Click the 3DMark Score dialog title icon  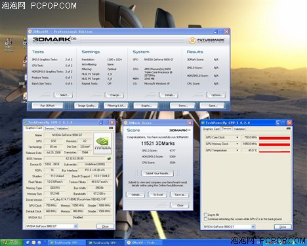tap(126, 123)
